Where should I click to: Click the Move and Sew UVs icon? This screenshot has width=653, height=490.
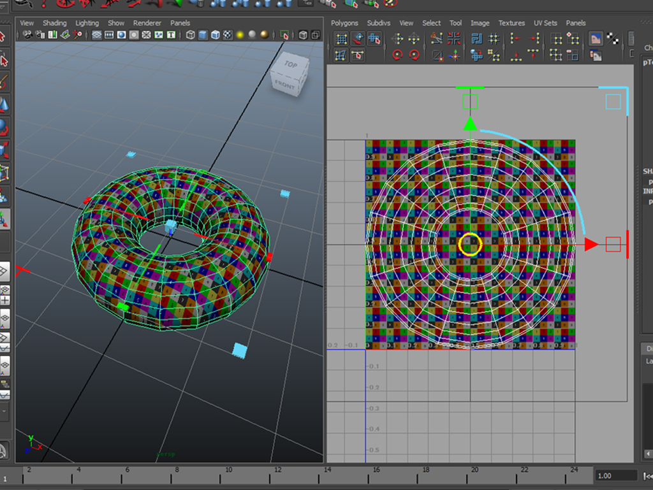click(x=454, y=55)
